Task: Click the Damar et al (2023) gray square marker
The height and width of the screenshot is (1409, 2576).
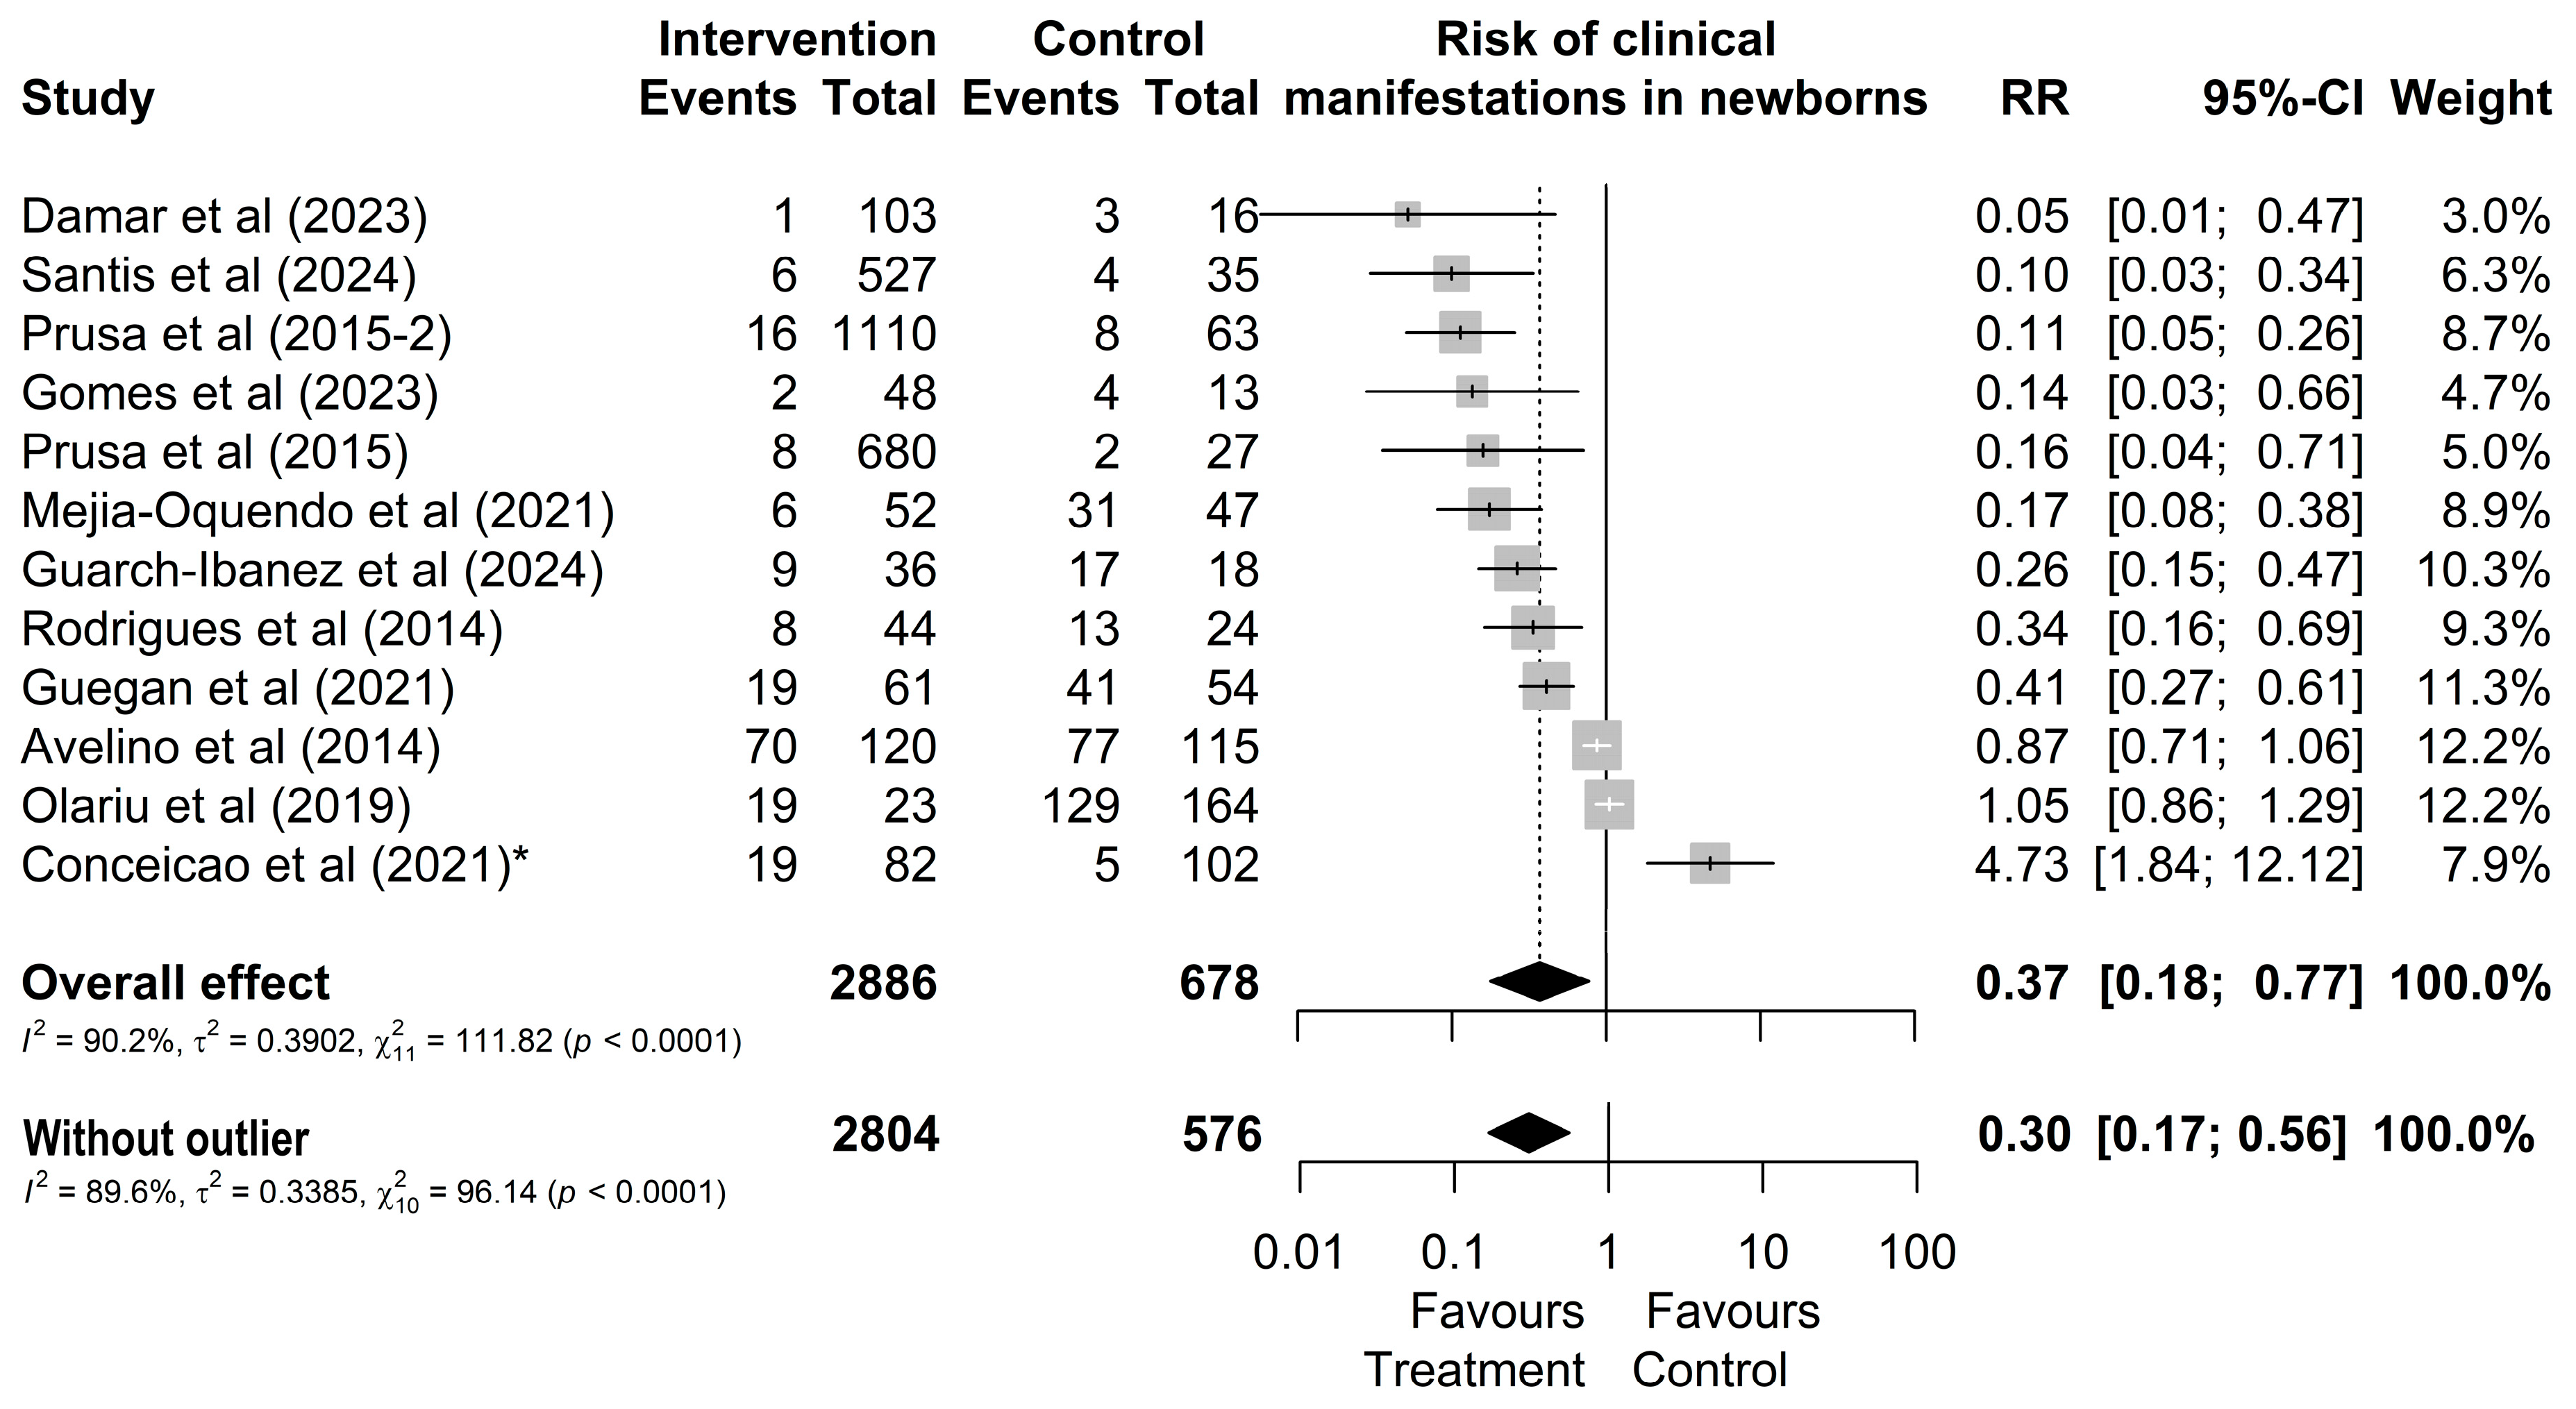Action: (1407, 214)
